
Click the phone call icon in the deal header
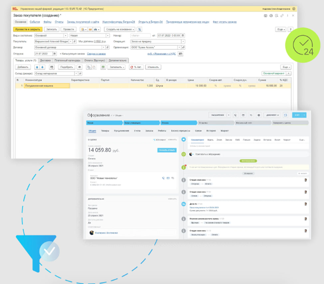236,115
